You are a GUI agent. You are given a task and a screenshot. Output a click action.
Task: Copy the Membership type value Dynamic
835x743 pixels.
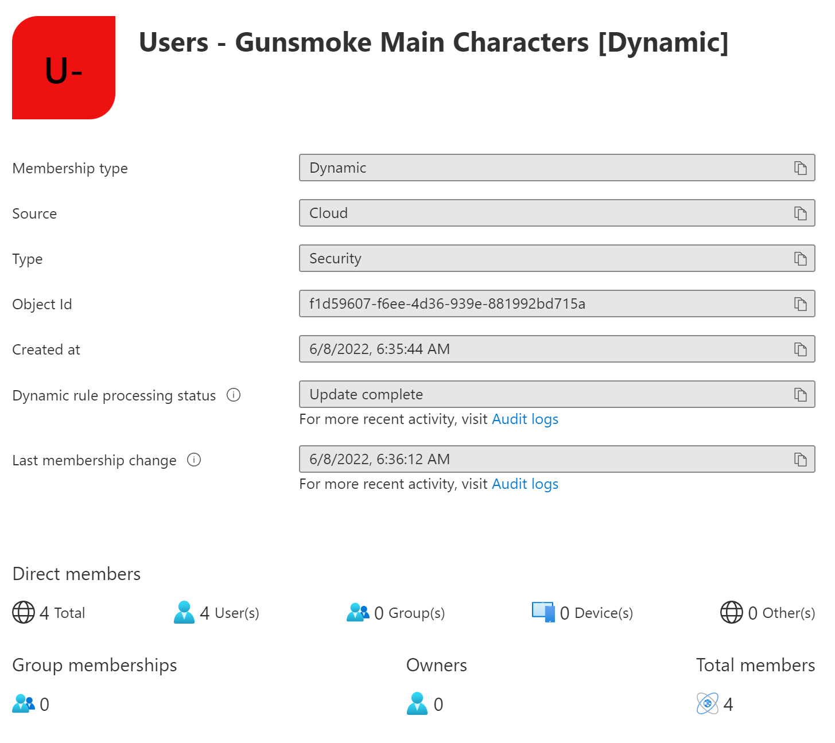[x=801, y=168]
